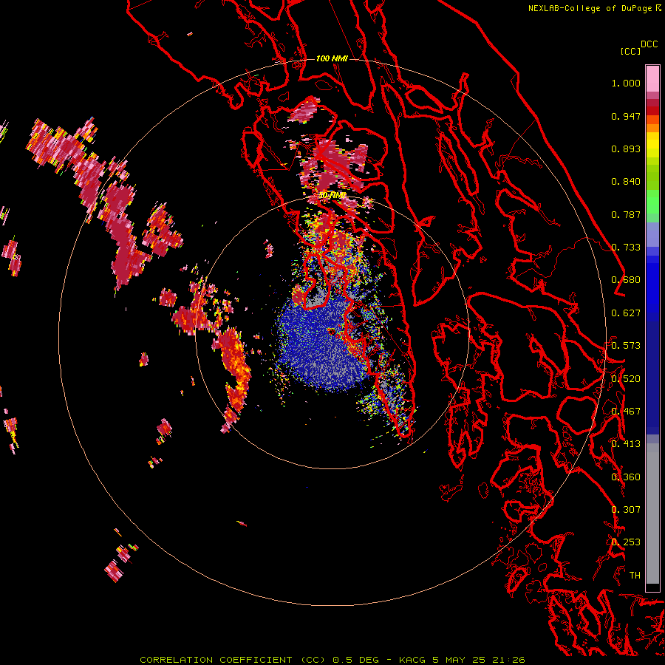Click the 0.840 color scale value
Image resolution: width=665 pixels, height=665 pixels.
pos(626,182)
